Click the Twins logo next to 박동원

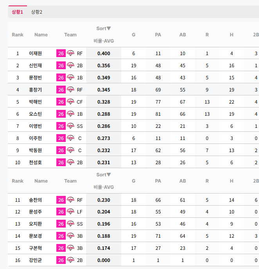70,150
